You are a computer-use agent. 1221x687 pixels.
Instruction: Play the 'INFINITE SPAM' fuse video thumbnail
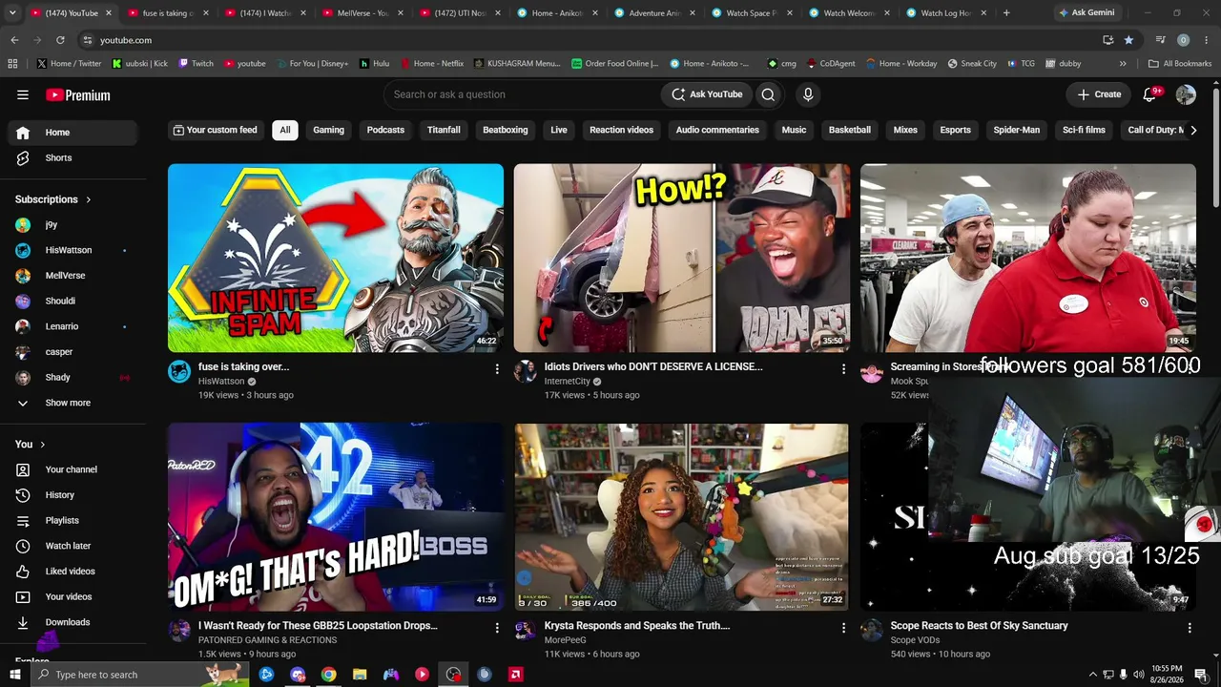click(x=336, y=259)
